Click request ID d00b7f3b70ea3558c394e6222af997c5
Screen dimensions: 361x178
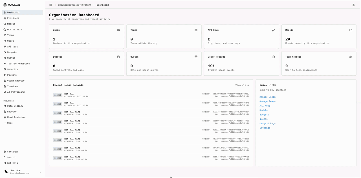(231, 157)
